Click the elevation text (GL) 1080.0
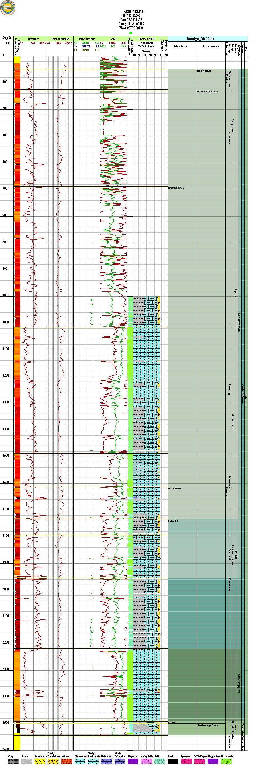261x784 pixels. [135, 28]
